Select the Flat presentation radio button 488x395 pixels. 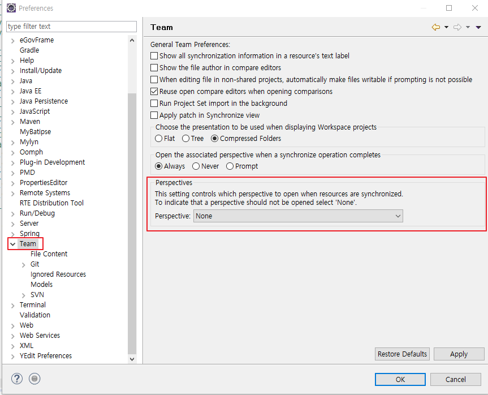pos(159,138)
